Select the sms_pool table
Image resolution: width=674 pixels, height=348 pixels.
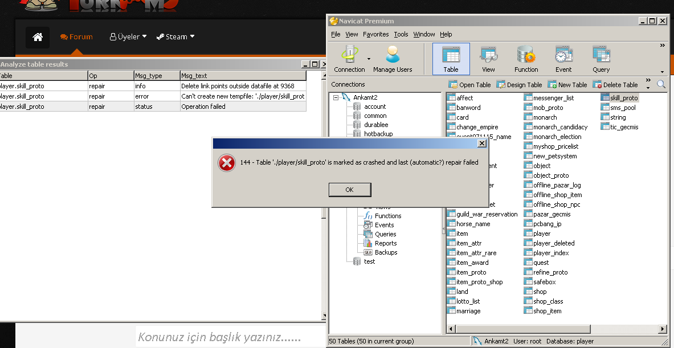point(618,108)
